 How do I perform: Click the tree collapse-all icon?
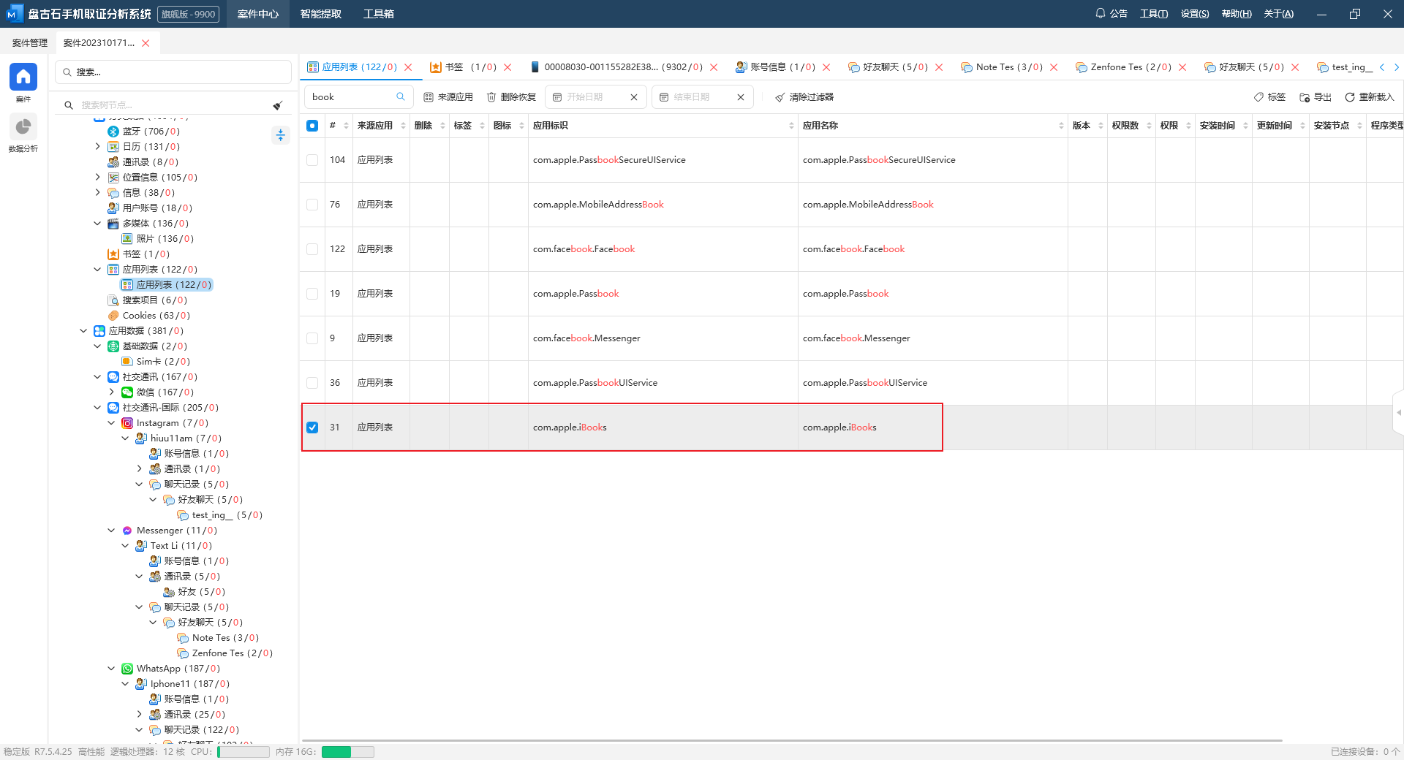coord(280,135)
